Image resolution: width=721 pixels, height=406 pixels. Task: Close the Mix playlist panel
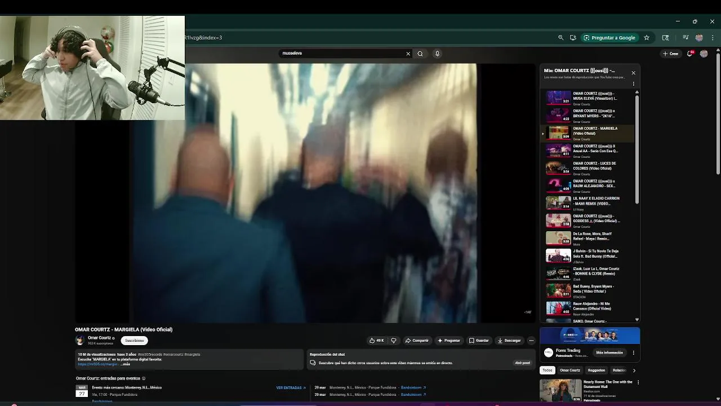(x=633, y=73)
